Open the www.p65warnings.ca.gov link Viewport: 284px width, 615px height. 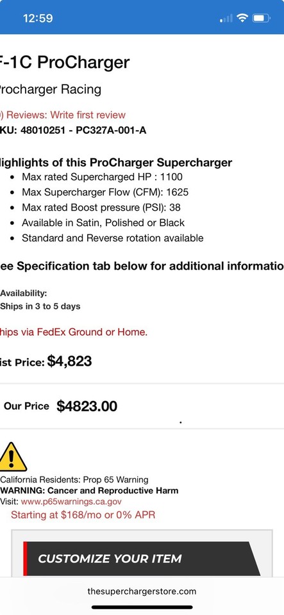(71, 501)
